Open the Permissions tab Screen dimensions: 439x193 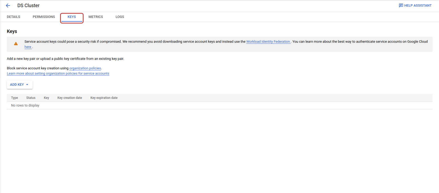point(44,17)
